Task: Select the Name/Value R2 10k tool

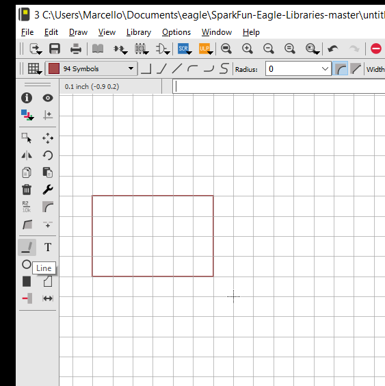Action: (26, 207)
